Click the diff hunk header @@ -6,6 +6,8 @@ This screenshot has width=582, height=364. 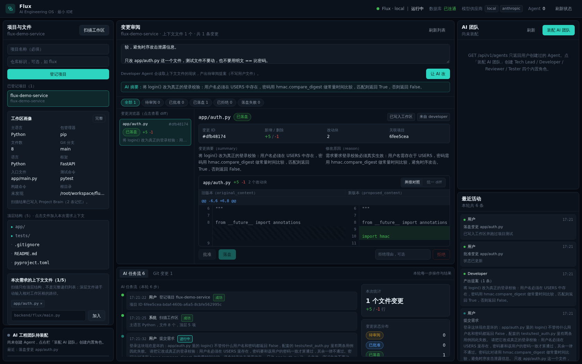point(219,201)
